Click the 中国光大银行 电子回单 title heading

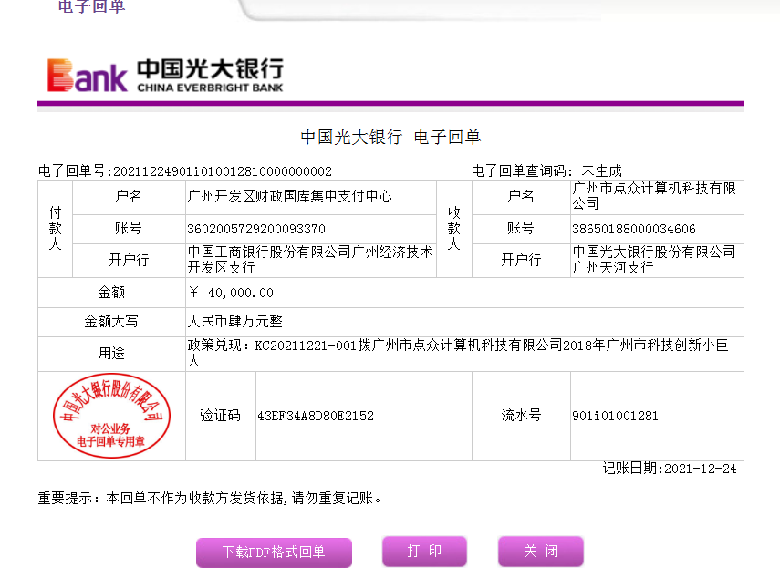tap(390, 137)
